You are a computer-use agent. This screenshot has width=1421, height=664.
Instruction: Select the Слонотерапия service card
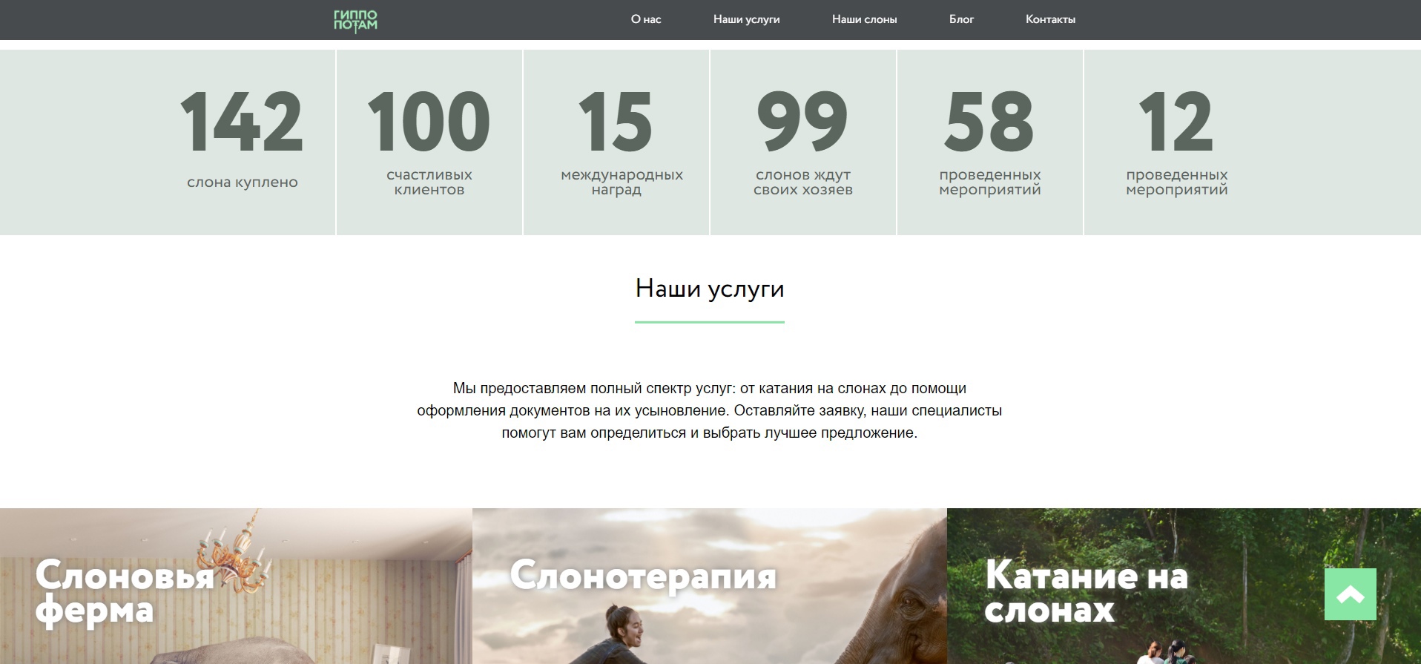pos(710,586)
